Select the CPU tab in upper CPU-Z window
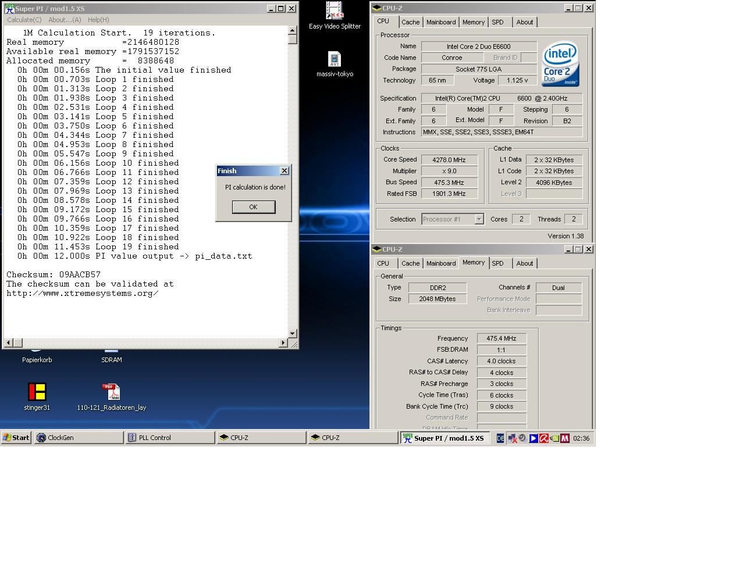Viewport: 754px width, 565px height. point(383,22)
